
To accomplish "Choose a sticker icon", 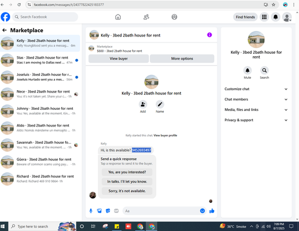I will pyautogui.click(x=108, y=211).
